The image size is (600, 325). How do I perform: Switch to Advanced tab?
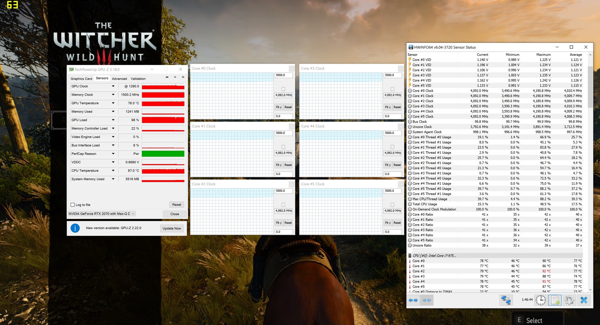[119, 79]
